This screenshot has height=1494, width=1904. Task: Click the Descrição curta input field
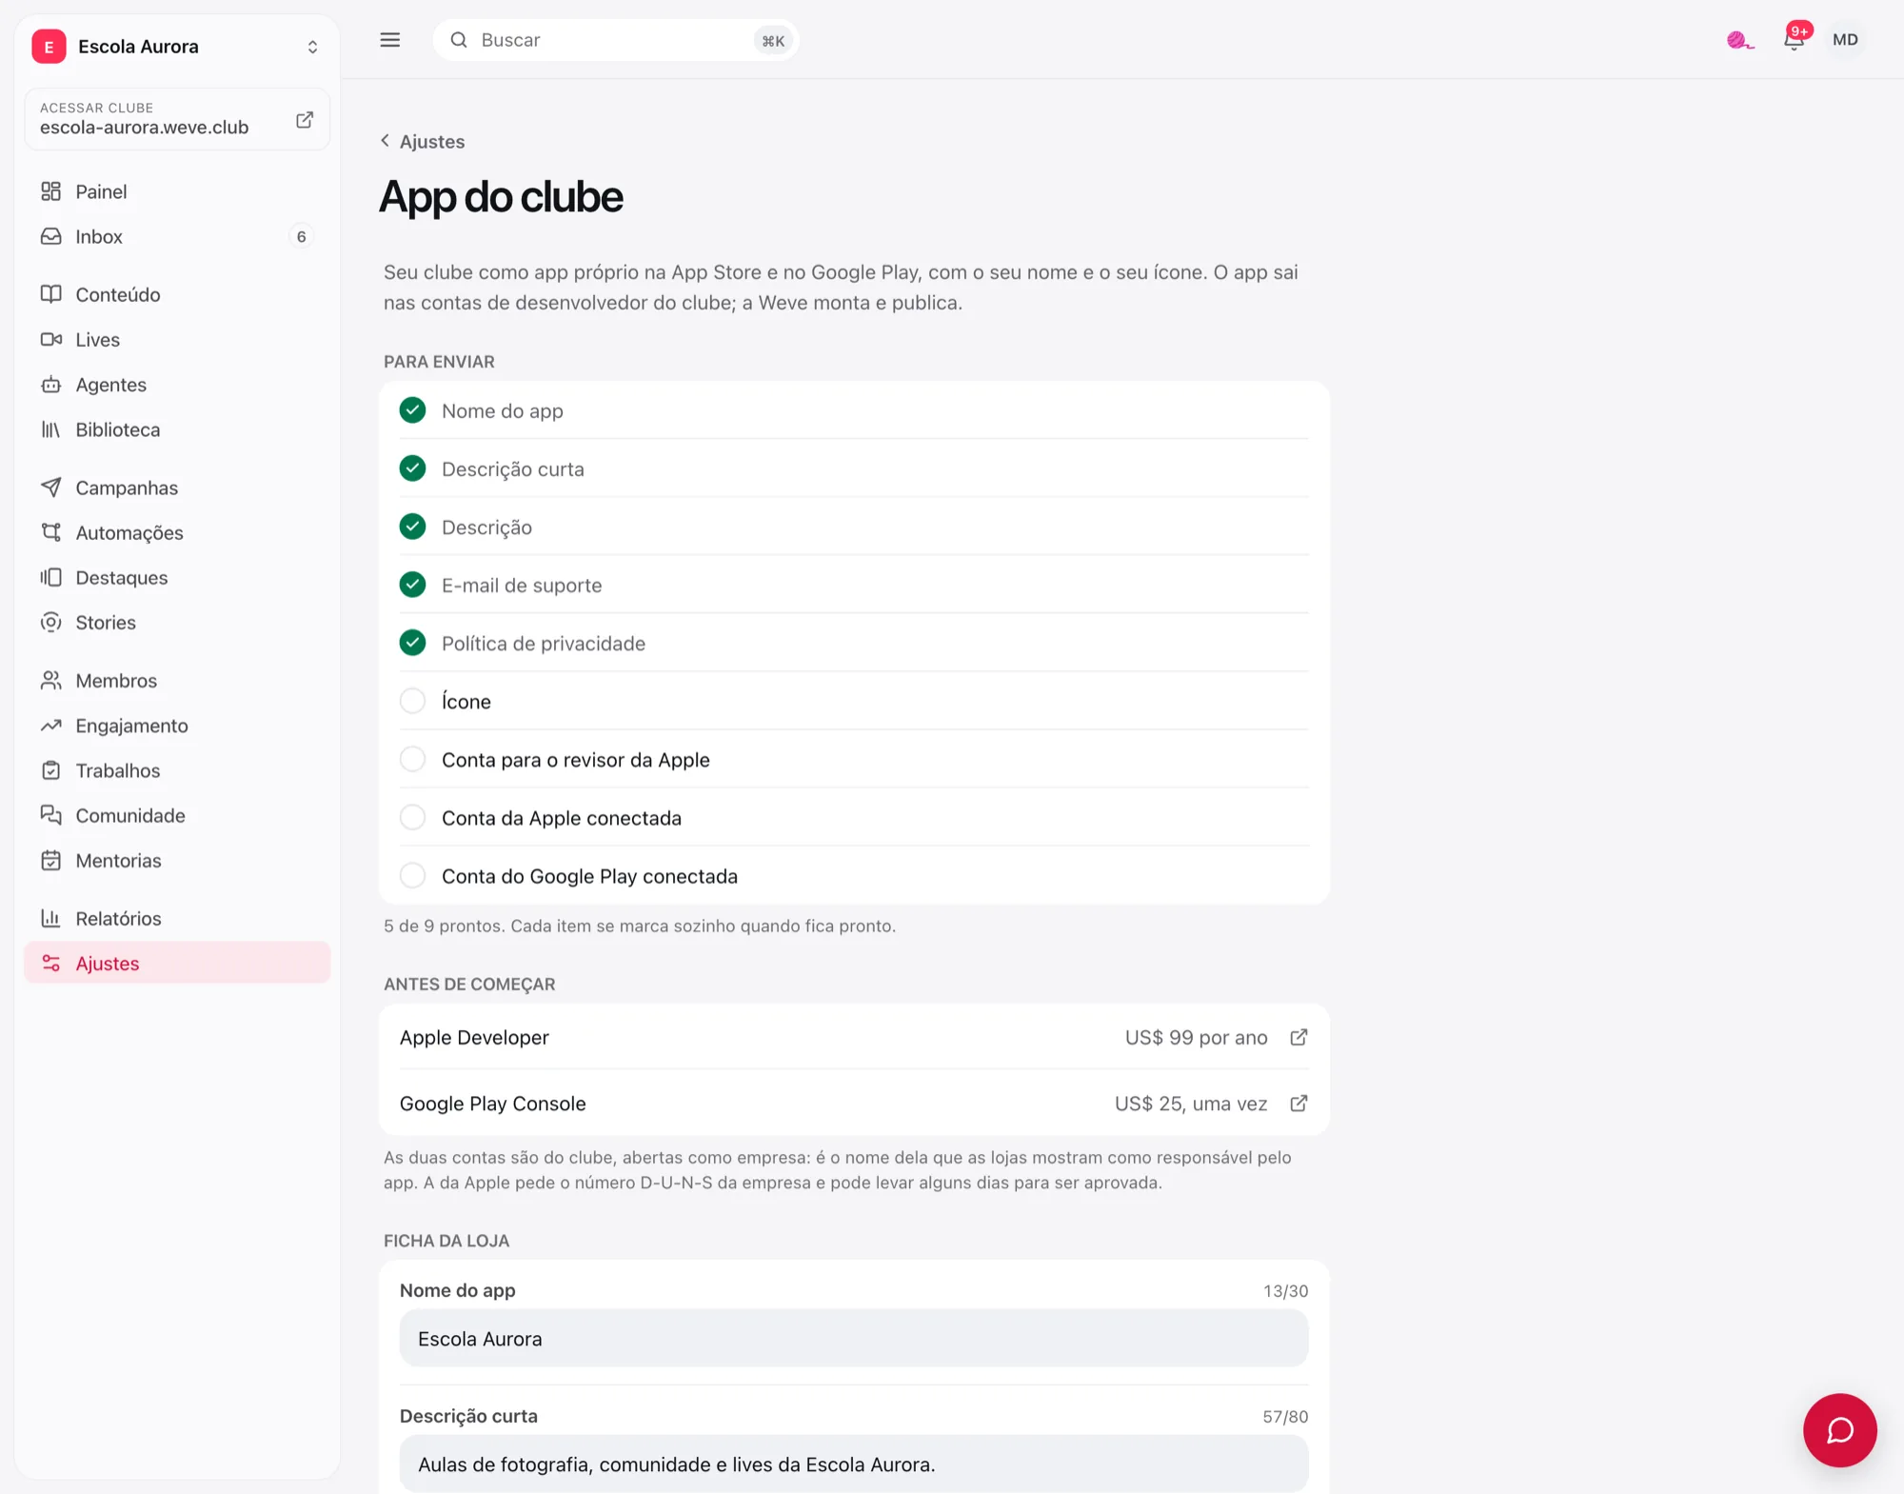[854, 1464]
